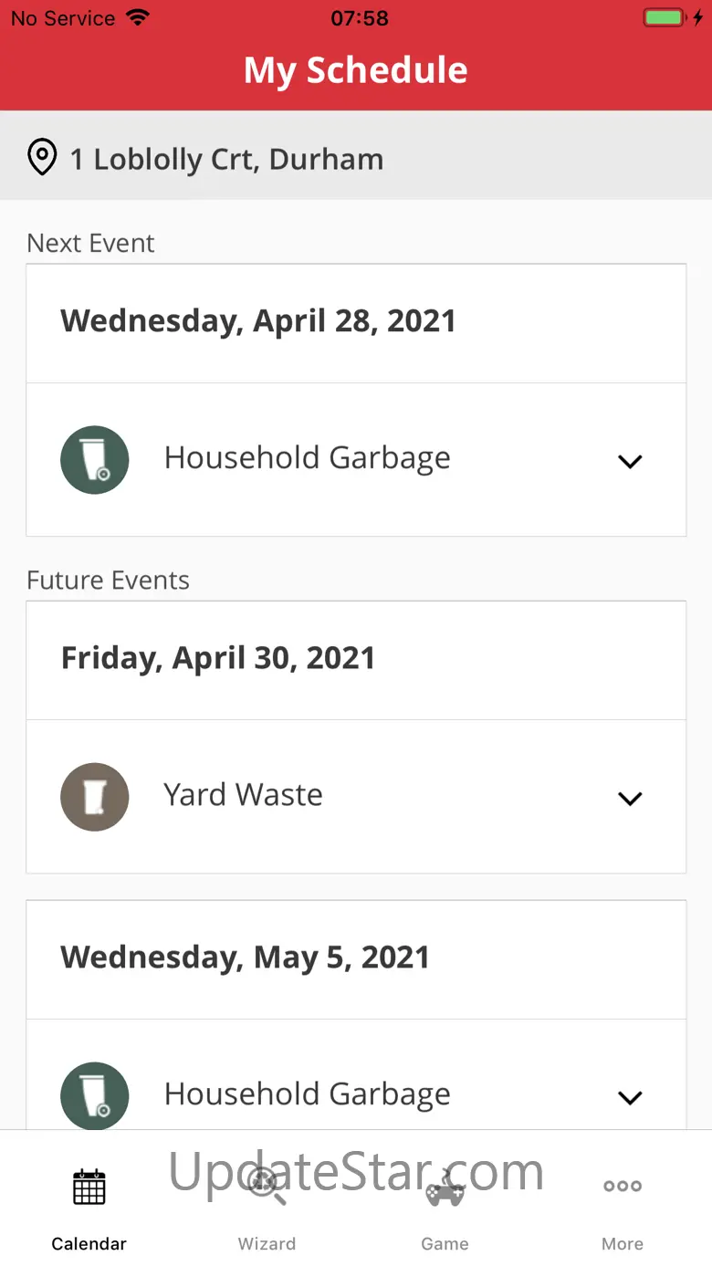Select Friday, April 30, 2021 date header

[x=218, y=658]
